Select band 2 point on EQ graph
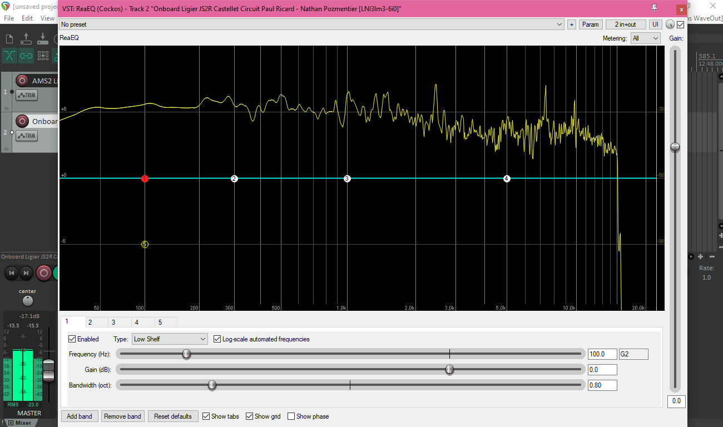The height and width of the screenshot is (427, 723). pyautogui.click(x=234, y=178)
